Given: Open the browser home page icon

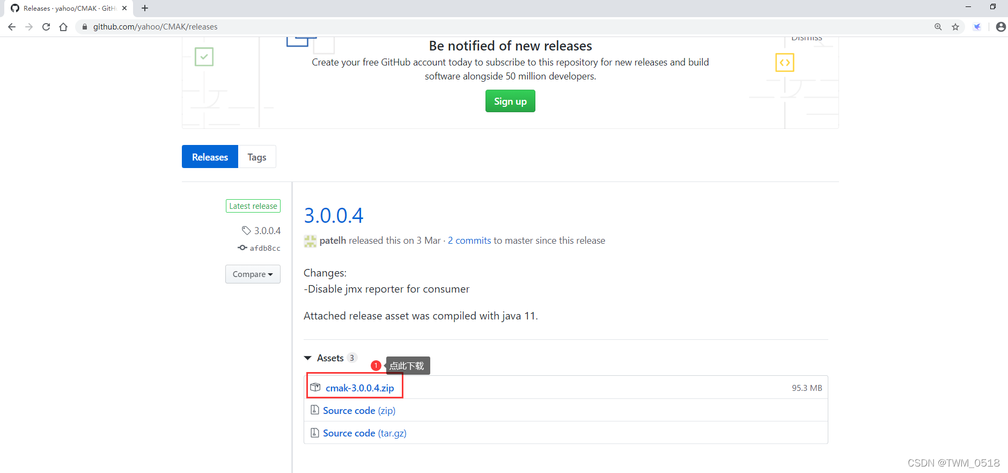Looking at the screenshot, I should point(63,27).
